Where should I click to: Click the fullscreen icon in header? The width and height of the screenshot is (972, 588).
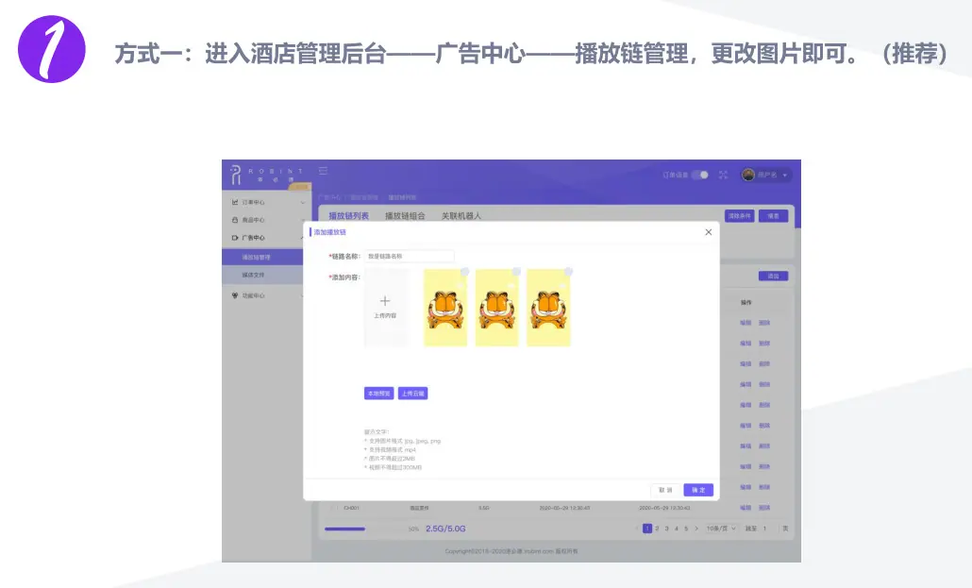pos(723,175)
